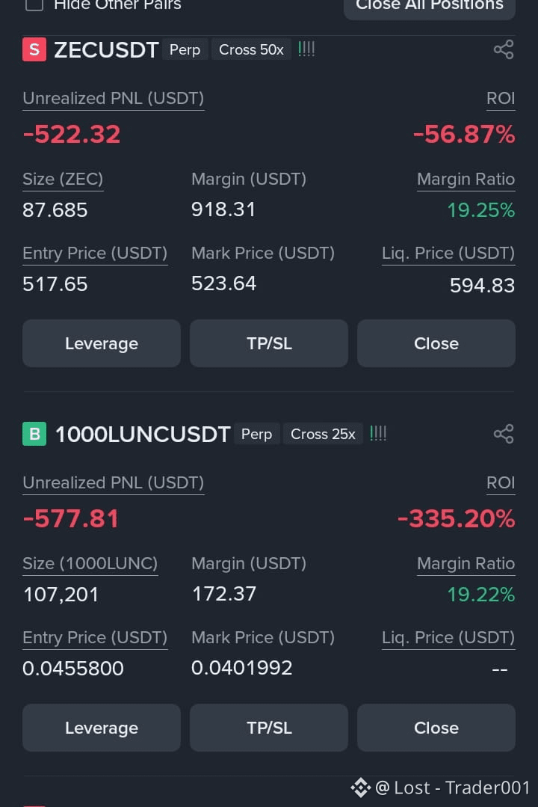Tap the red S sell badge on ZECUSDT
Viewport: 538px width, 807px height.
coord(34,50)
